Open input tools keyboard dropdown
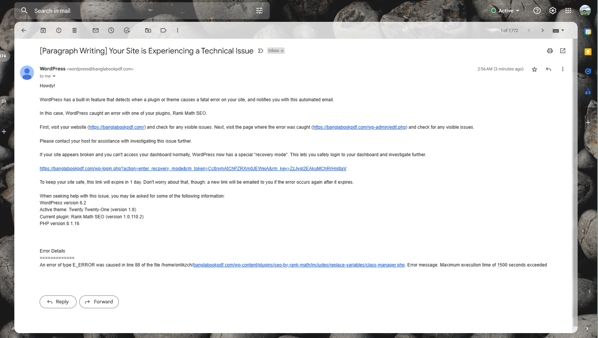This screenshot has height=338, width=598. [x=558, y=30]
